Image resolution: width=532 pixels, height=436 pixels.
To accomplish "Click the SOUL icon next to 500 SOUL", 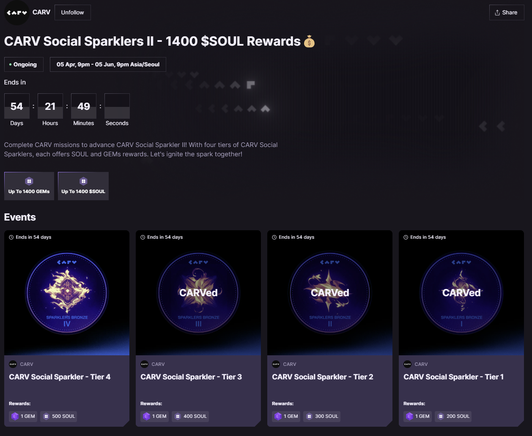I will [x=47, y=416].
